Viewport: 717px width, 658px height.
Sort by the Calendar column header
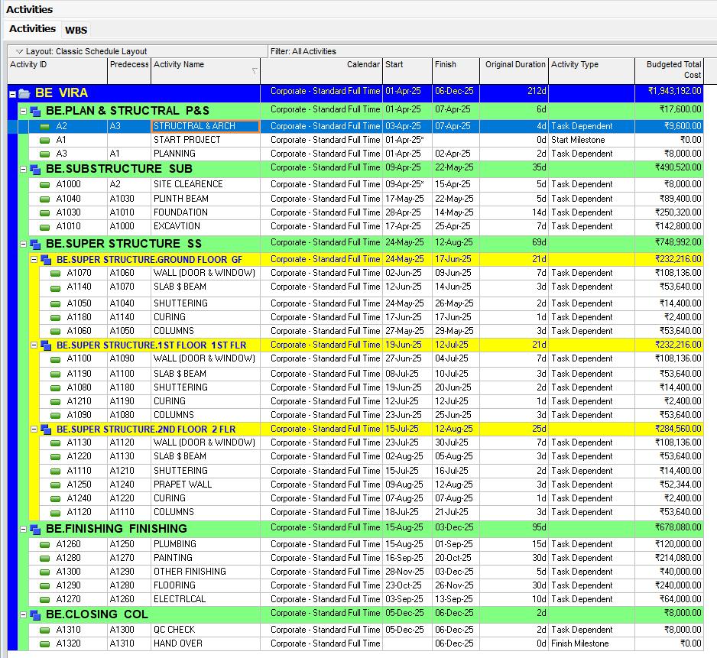tap(322, 70)
